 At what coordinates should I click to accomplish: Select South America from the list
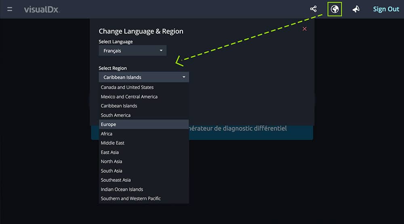[116, 115]
